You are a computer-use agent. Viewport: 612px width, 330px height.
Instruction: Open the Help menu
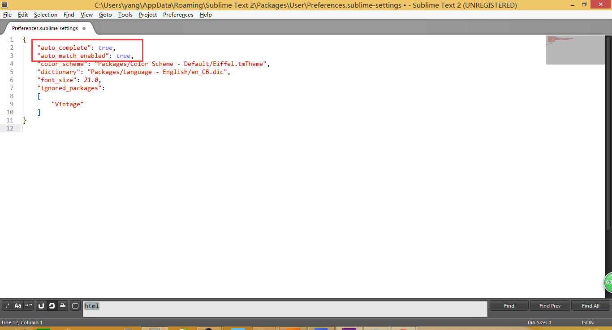pos(206,15)
